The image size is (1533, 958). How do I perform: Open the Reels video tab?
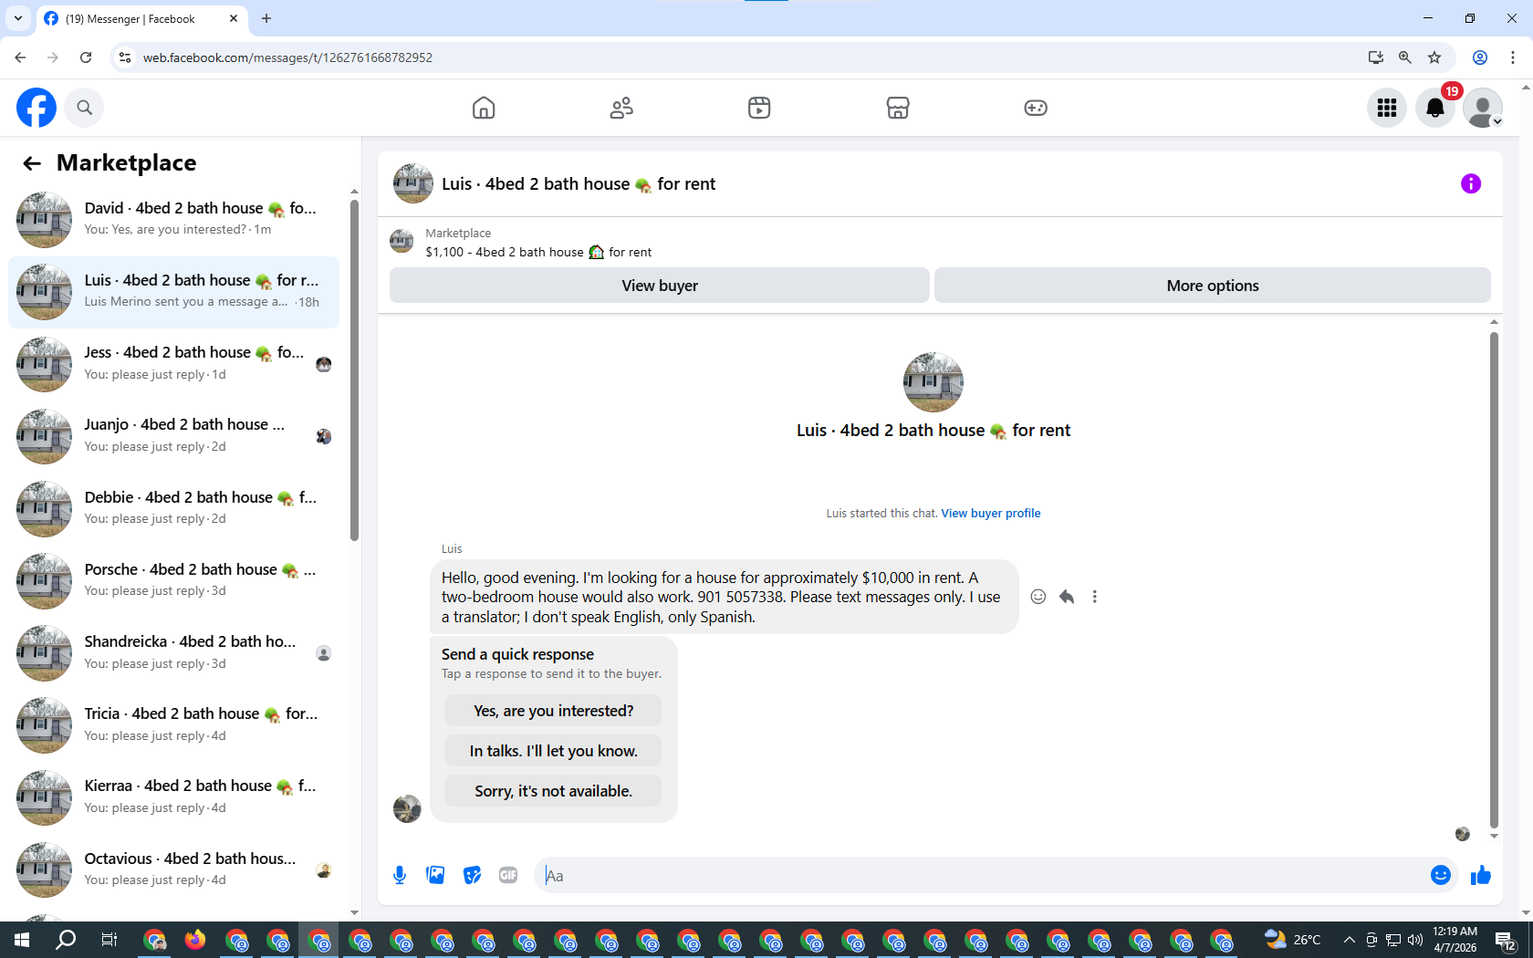pyautogui.click(x=759, y=108)
